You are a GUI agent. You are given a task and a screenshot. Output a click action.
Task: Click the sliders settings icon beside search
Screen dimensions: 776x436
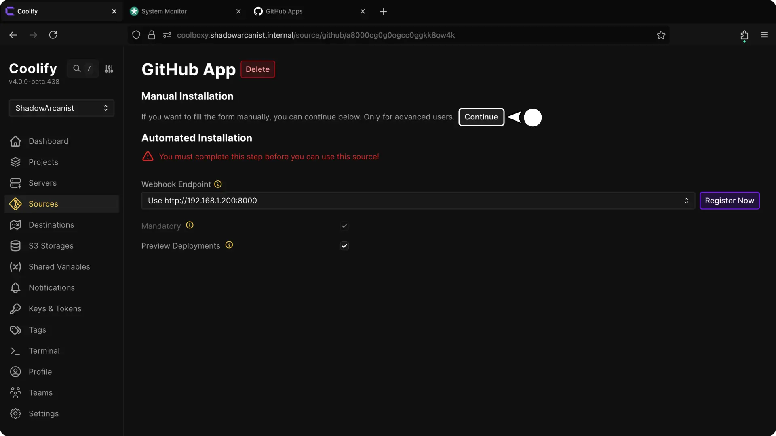click(109, 69)
